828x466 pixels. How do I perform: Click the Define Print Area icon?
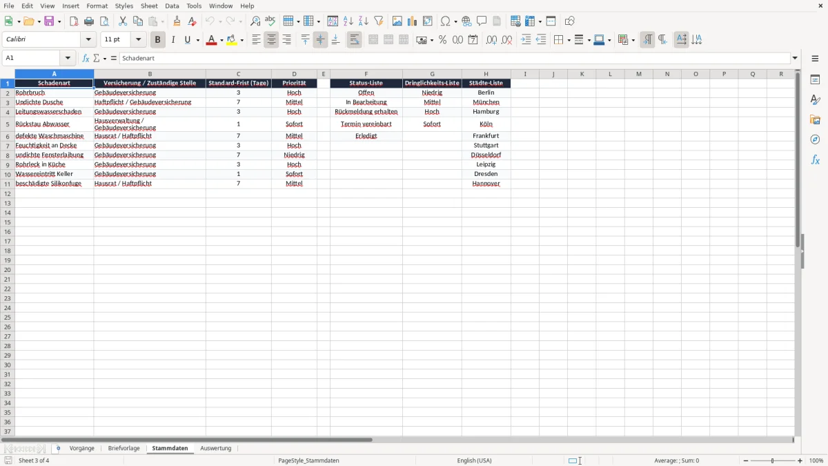pyautogui.click(x=515, y=21)
